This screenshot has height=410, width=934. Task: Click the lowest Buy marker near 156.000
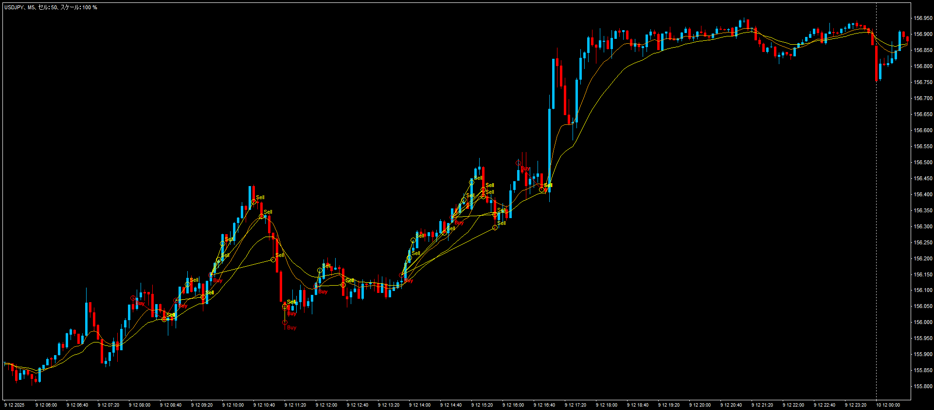point(285,322)
